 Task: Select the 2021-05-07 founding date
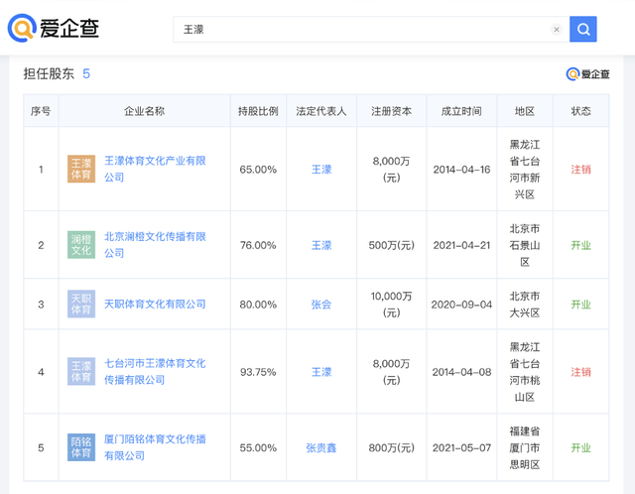(x=461, y=447)
